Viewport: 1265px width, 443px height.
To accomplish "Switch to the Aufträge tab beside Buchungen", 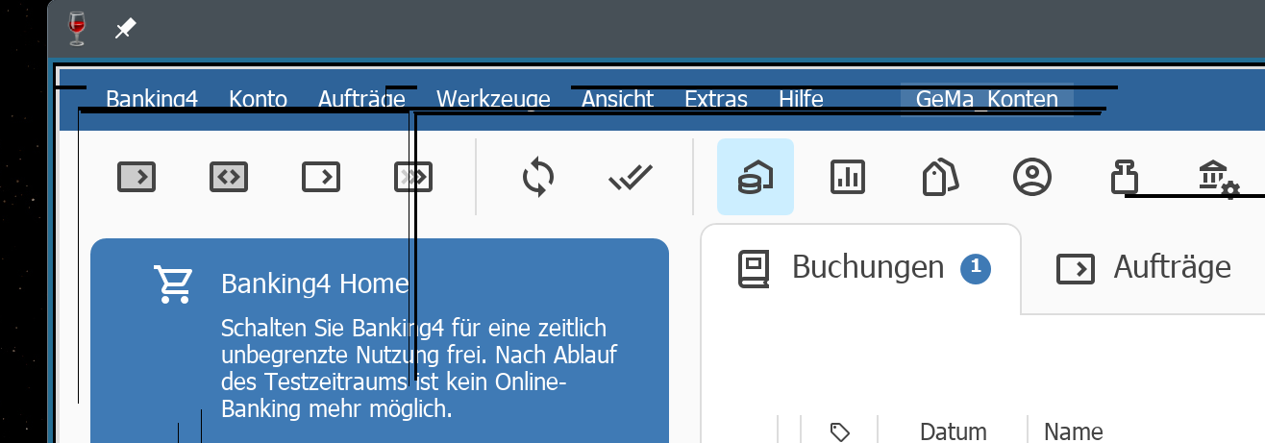I will tap(1144, 268).
